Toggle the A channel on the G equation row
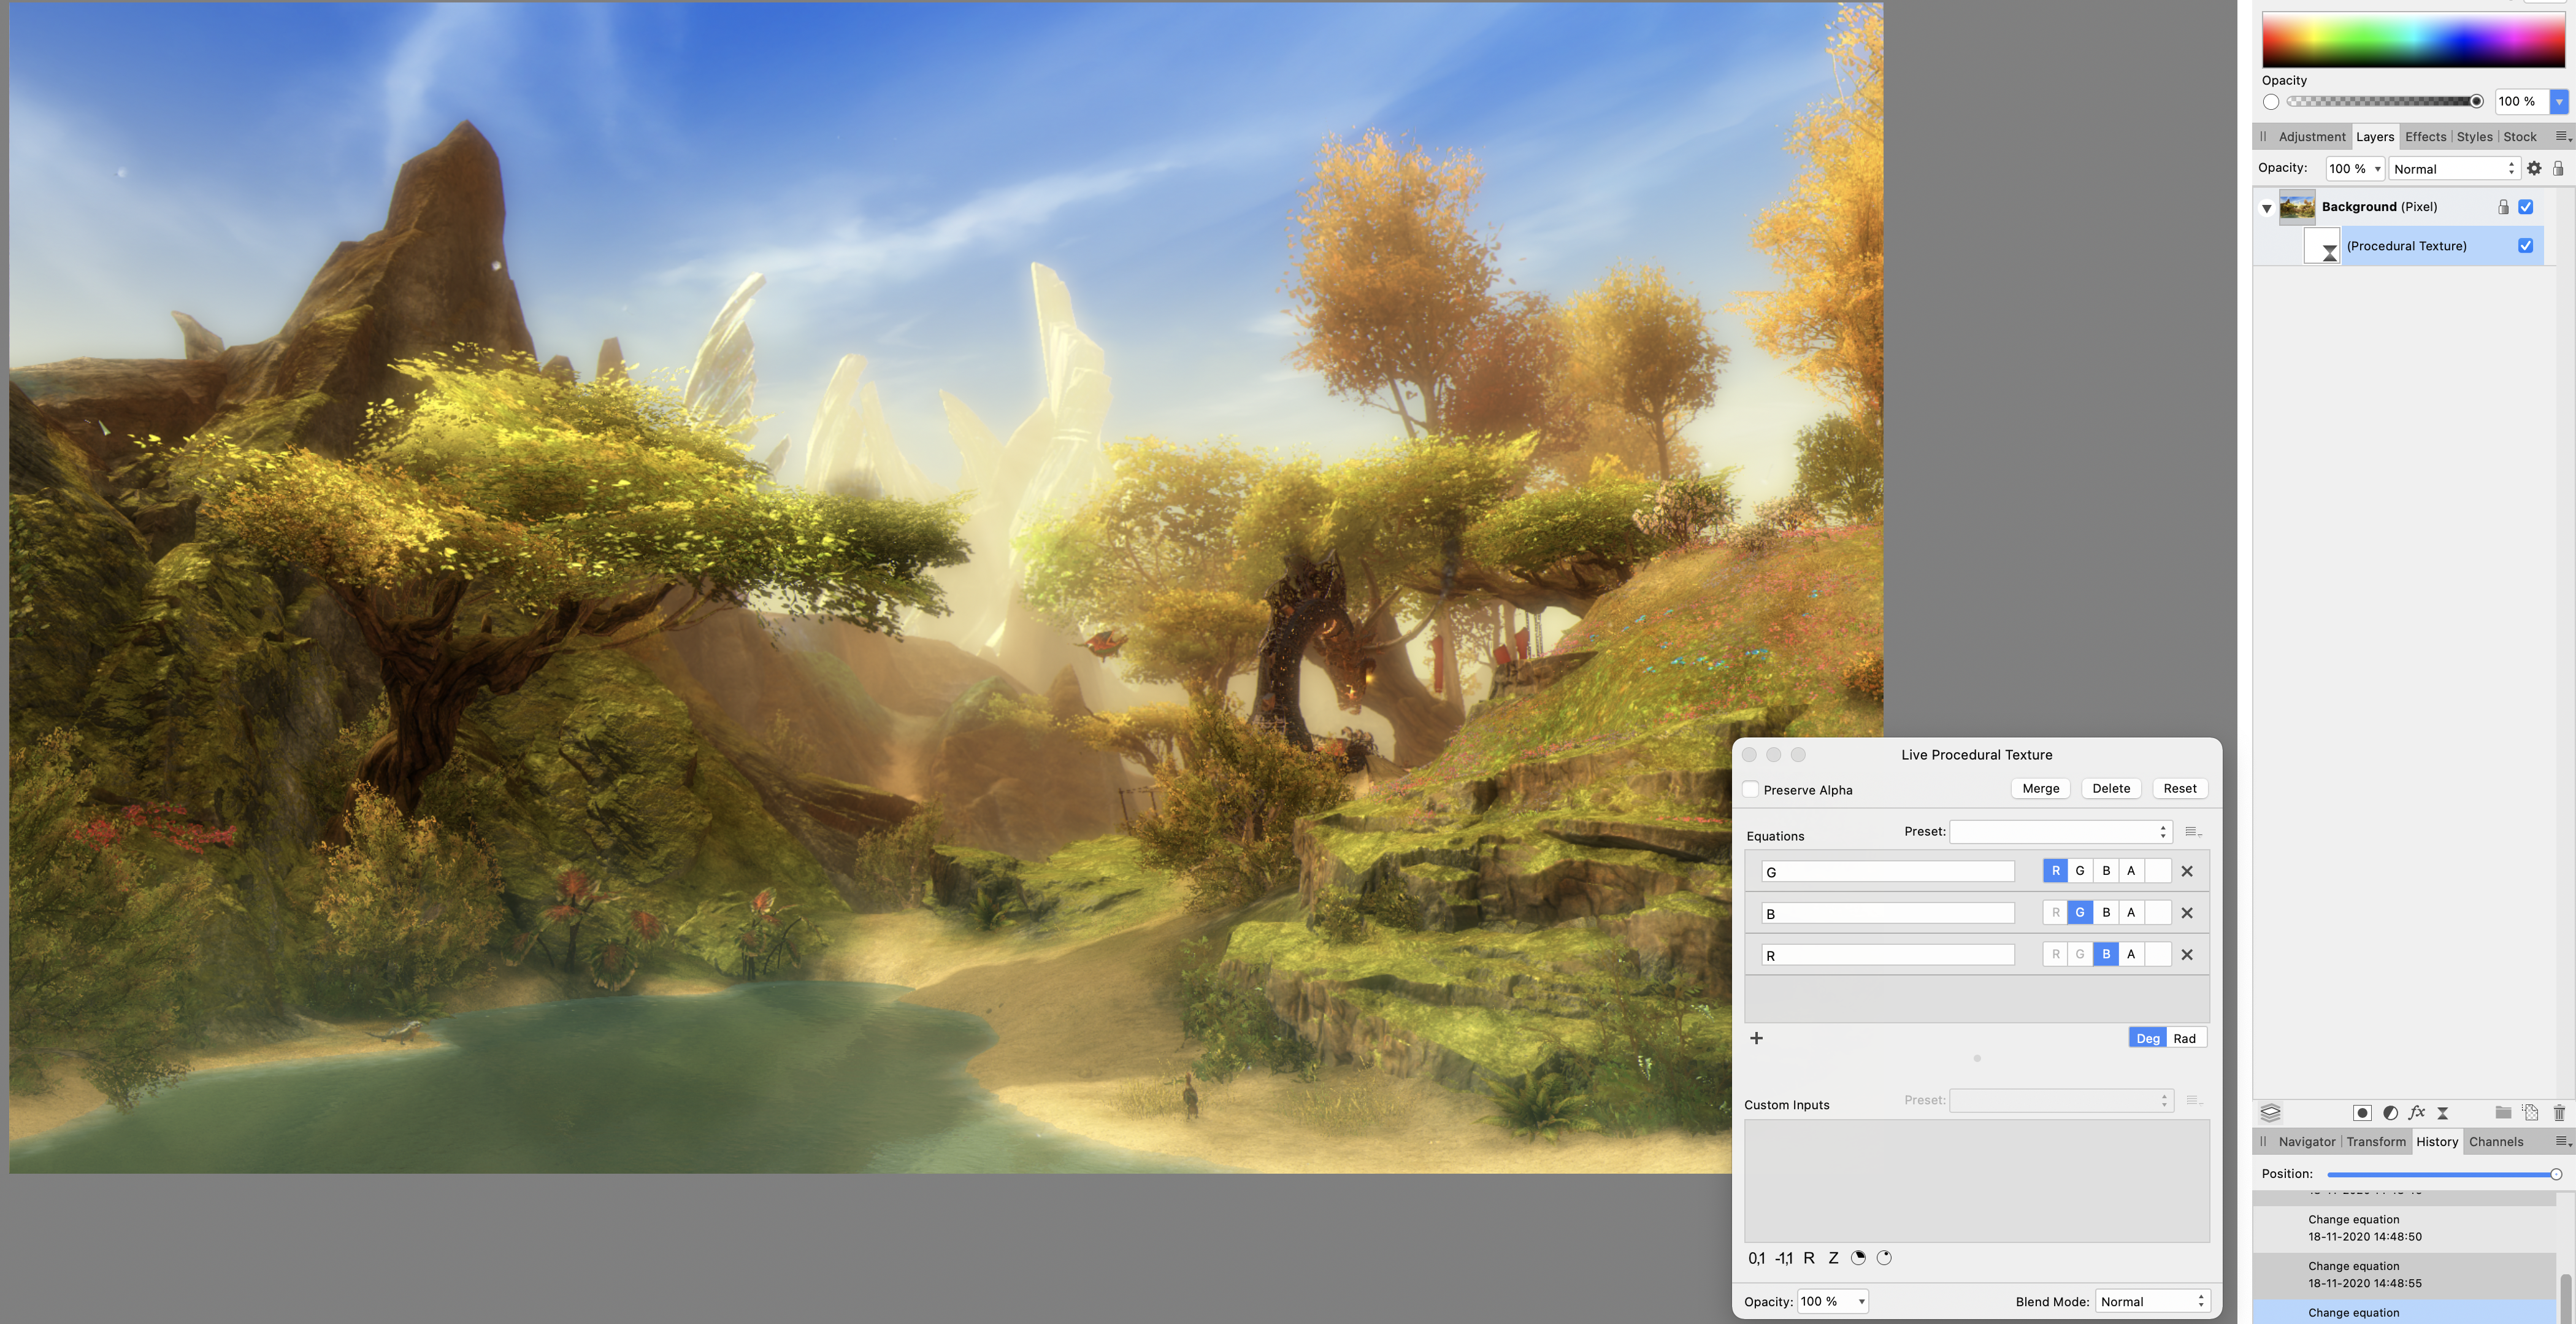 [2131, 871]
